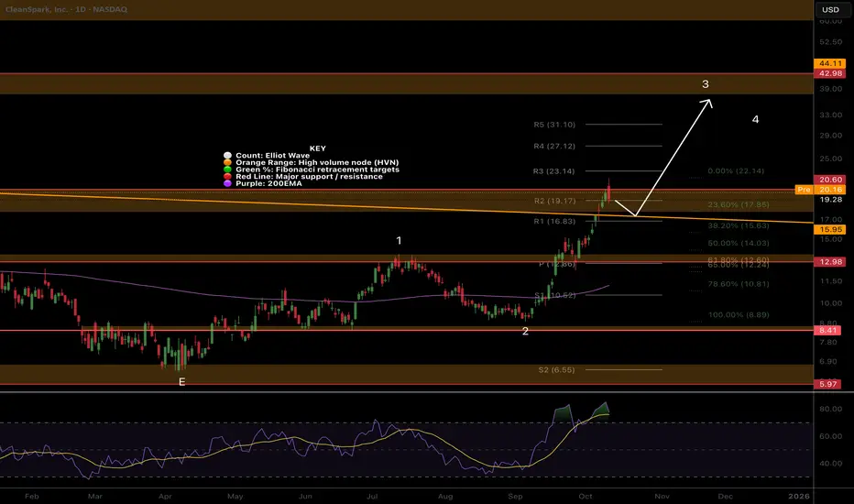Click the 33.00 price scale value
The width and height of the screenshot is (854, 504).
[x=831, y=115]
